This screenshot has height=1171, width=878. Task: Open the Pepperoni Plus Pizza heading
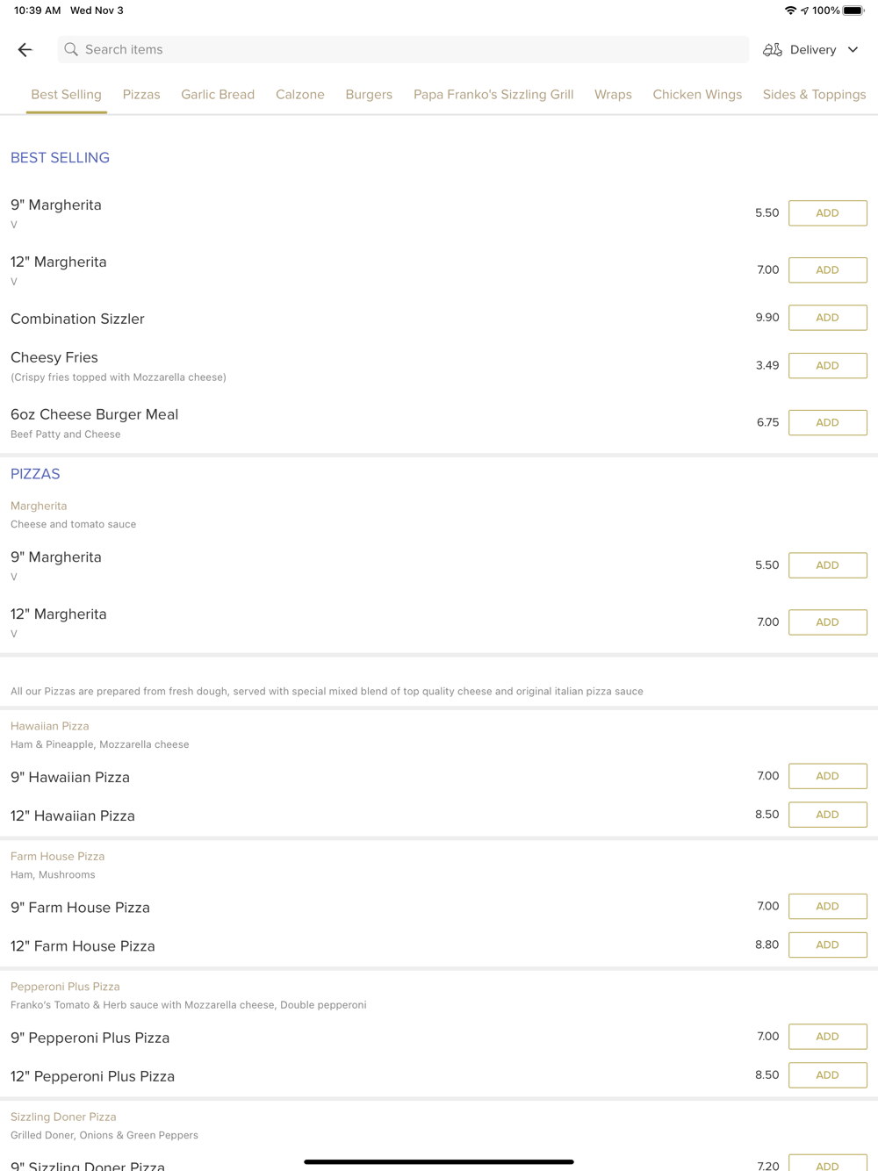coord(65,987)
